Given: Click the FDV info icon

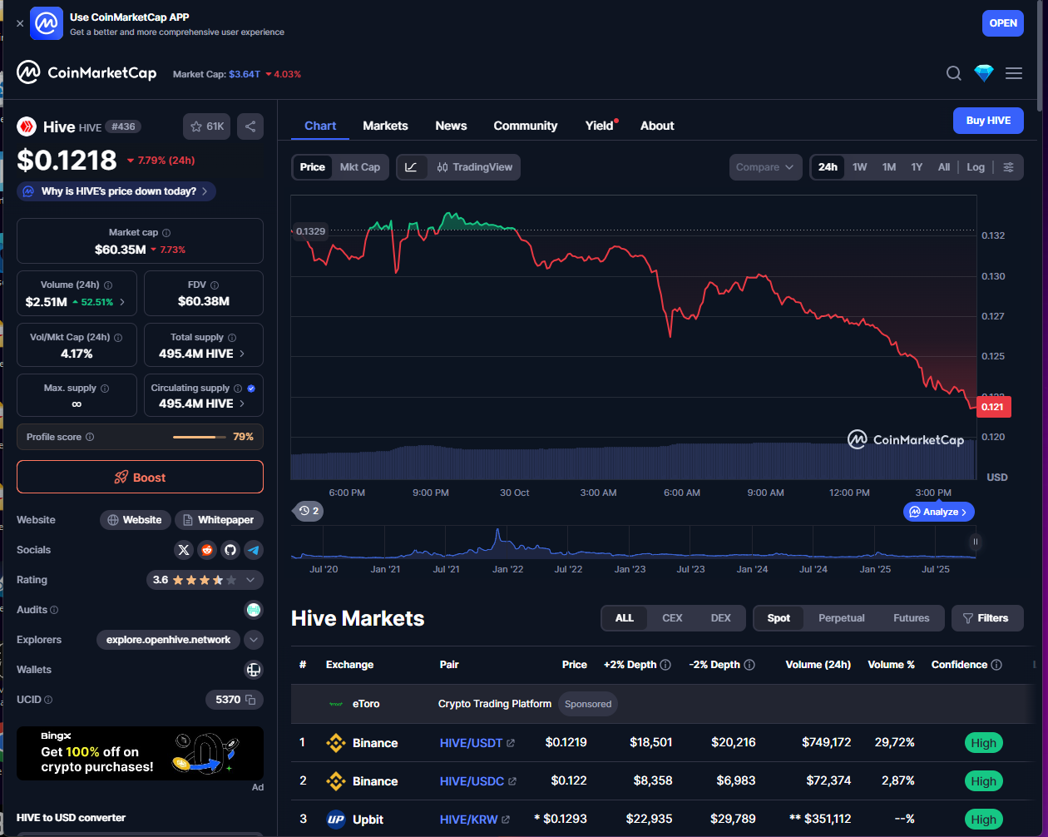Looking at the screenshot, I should click(x=215, y=285).
